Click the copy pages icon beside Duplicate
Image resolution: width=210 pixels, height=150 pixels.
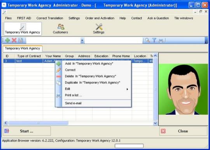(59, 83)
